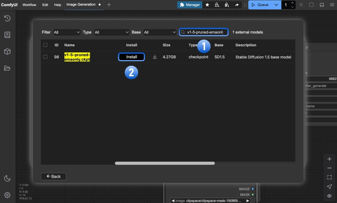Fit the view using the frame icon
The width and height of the screenshot is (337, 203).
point(329,177)
